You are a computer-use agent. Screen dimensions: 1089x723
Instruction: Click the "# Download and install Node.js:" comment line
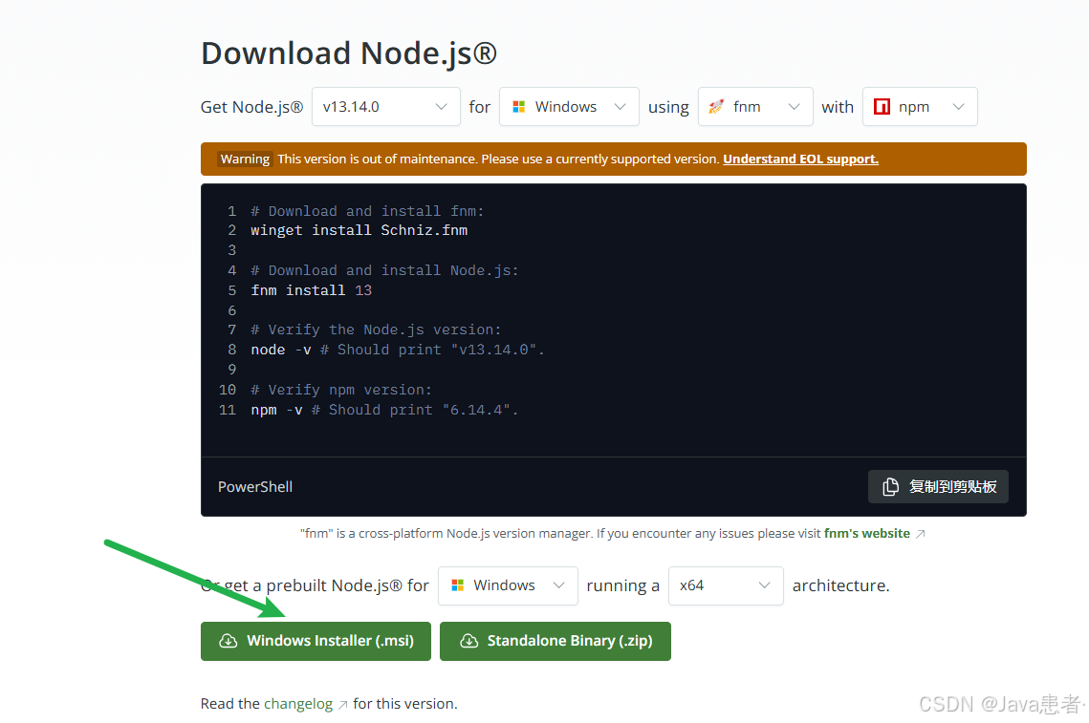point(384,270)
